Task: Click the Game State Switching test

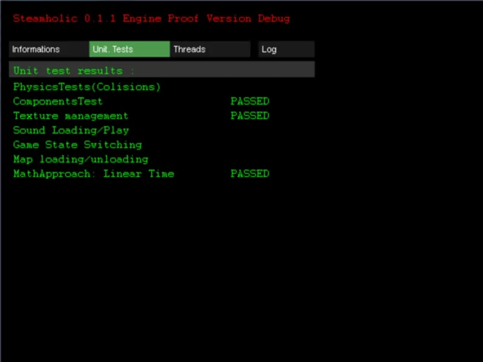Action: coord(77,145)
